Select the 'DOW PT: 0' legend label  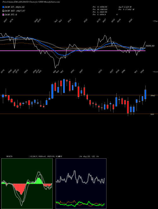pos(11,15)
